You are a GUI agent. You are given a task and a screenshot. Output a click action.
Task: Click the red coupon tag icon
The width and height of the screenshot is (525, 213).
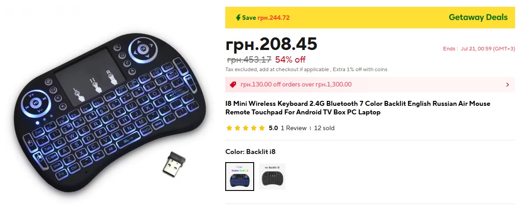[233, 84]
